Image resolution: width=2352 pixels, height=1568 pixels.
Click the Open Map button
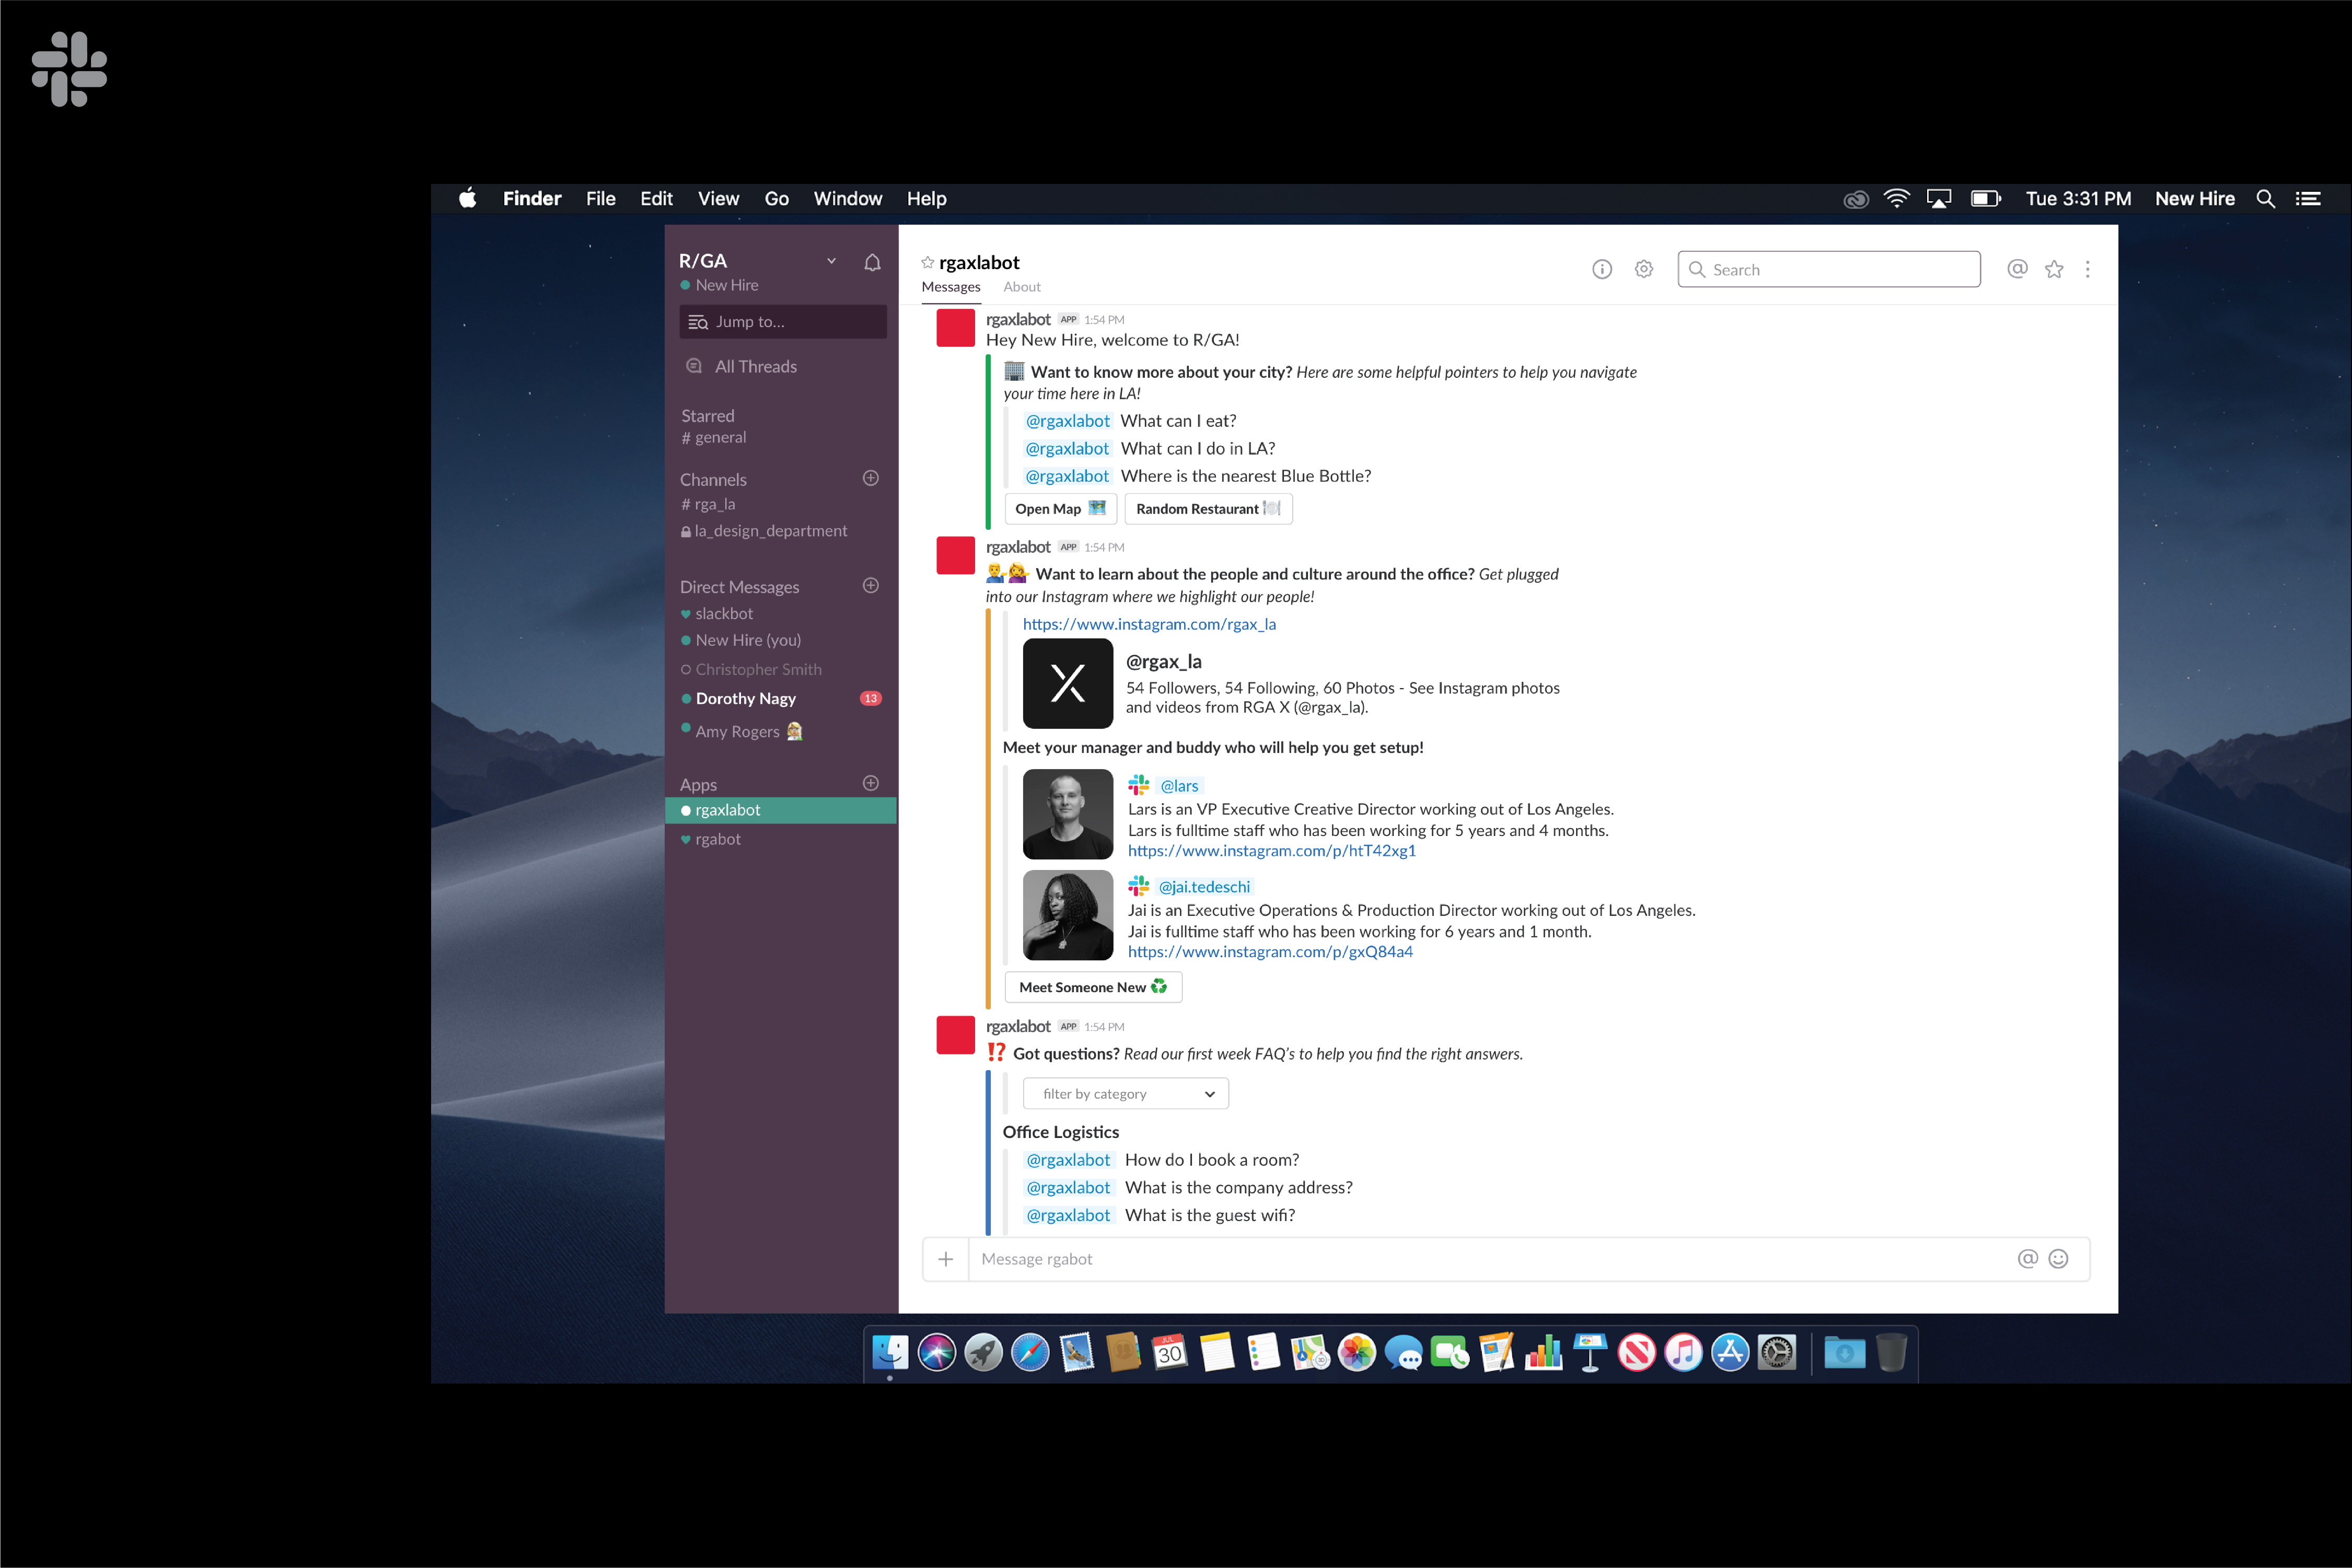point(1061,509)
